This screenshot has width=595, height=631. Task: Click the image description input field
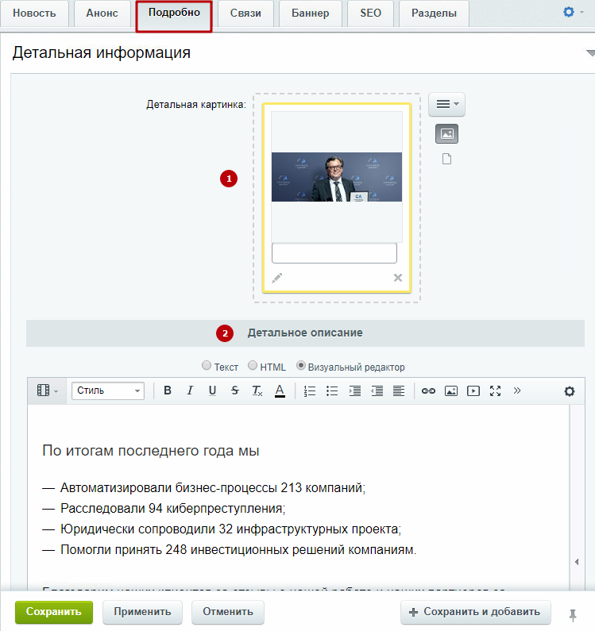(334, 252)
